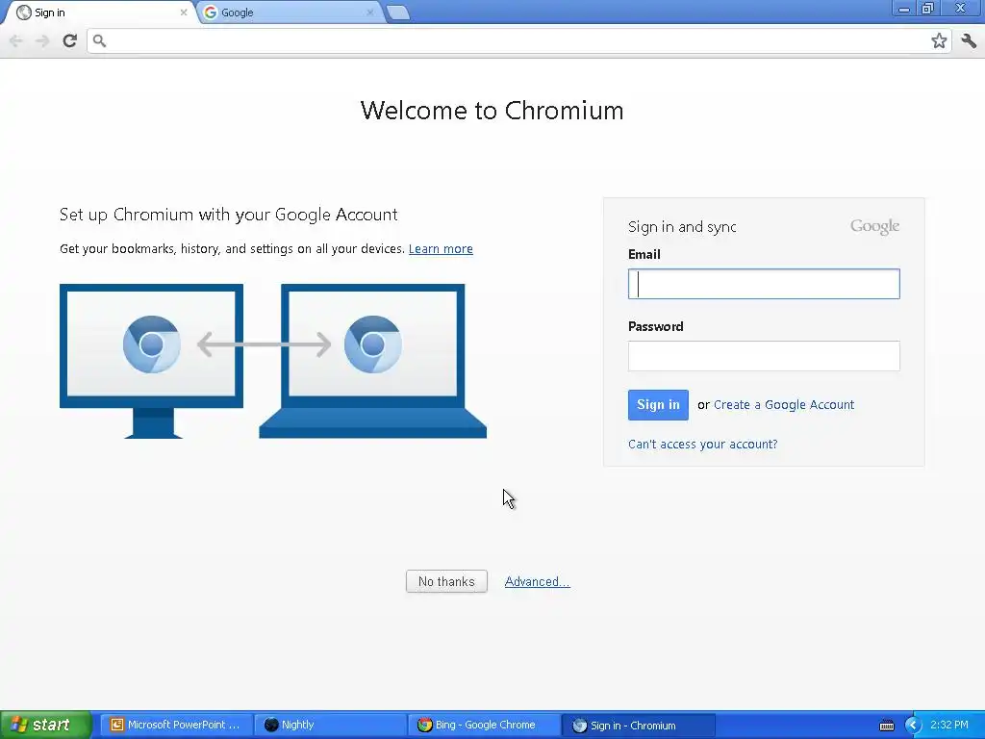Follow the Can't access your account link

pos(703,445)
